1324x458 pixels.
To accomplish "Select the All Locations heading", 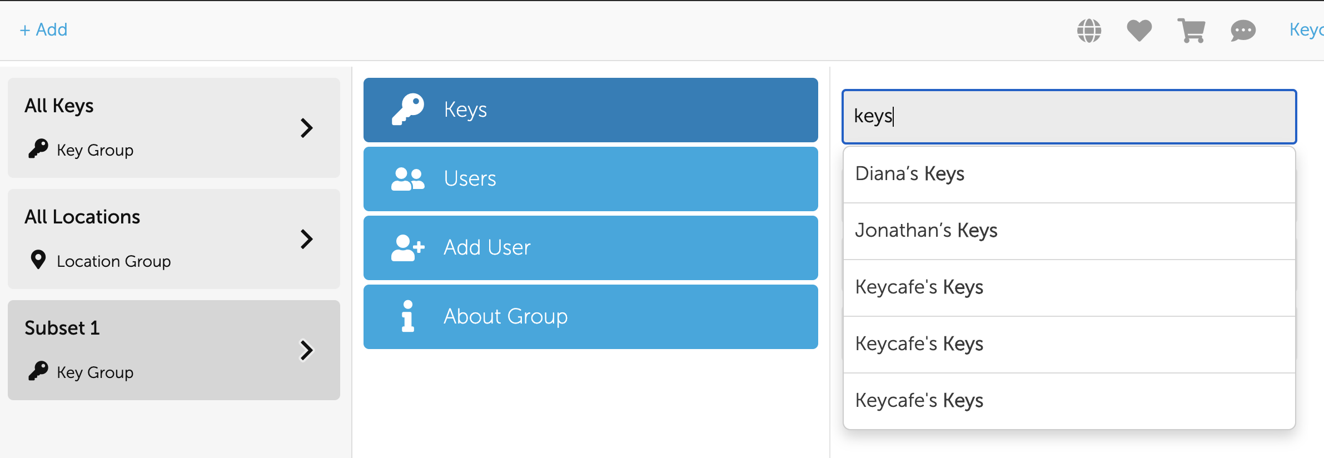I will click(82, 217).
